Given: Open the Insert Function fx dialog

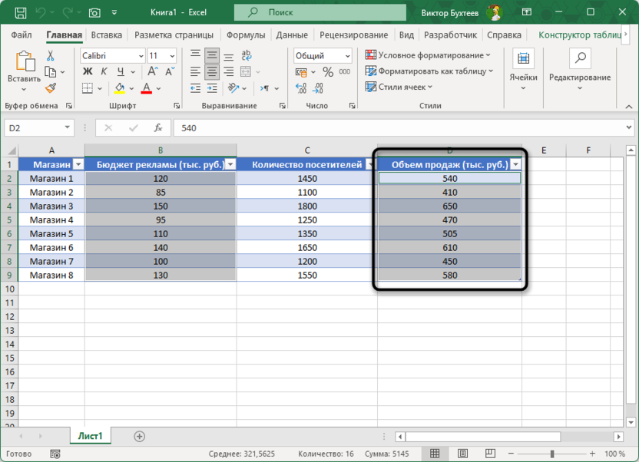Looking at the screenshot, I should click(158, 128).
